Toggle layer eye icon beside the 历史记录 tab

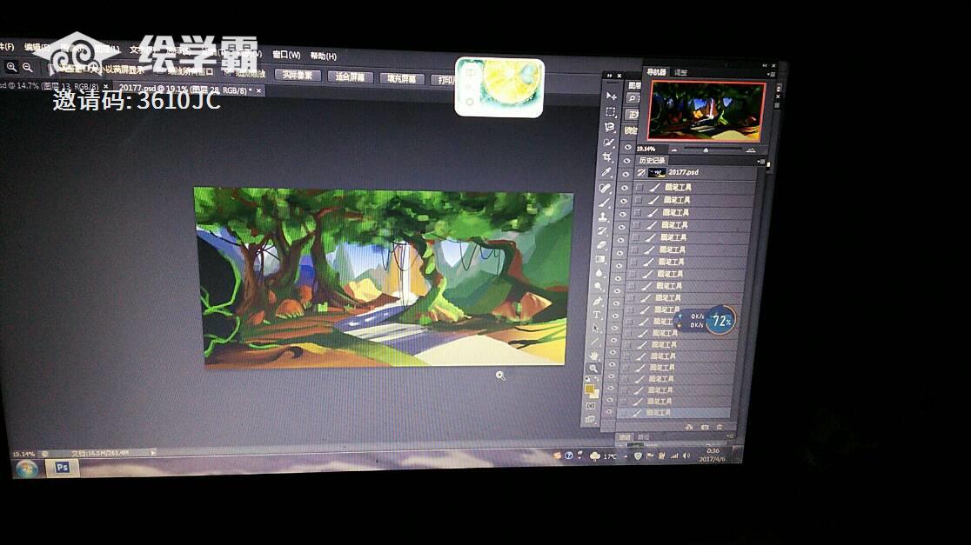click(626, 160)
